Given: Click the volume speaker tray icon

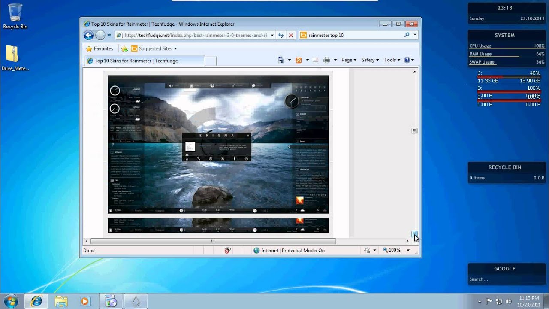Looking at the screenshot, I should 509,301.
